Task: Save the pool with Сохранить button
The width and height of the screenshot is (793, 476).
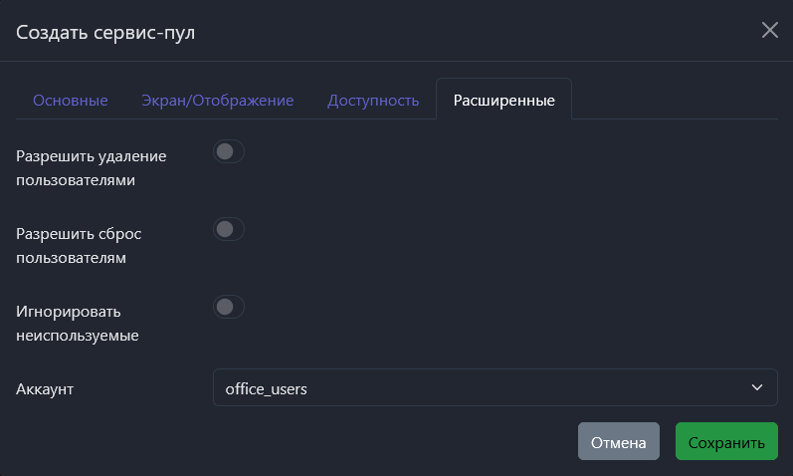Action: (x=726, y=442)
